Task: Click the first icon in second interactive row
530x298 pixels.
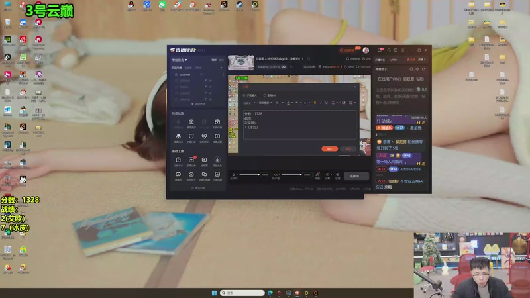Action: click(178, 136)
